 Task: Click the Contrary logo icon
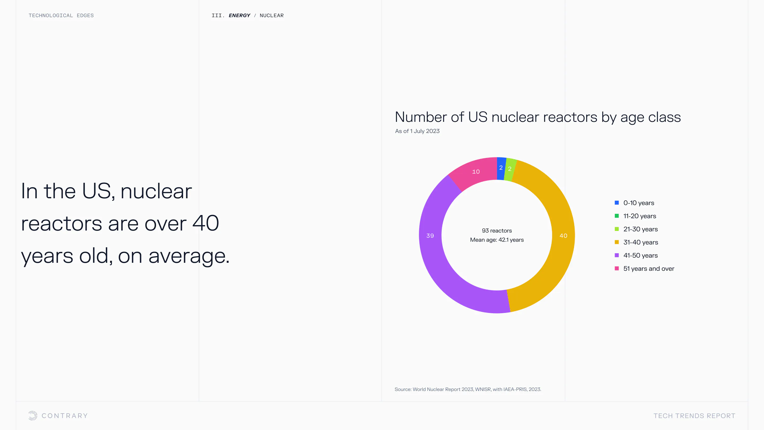[33, 415]
